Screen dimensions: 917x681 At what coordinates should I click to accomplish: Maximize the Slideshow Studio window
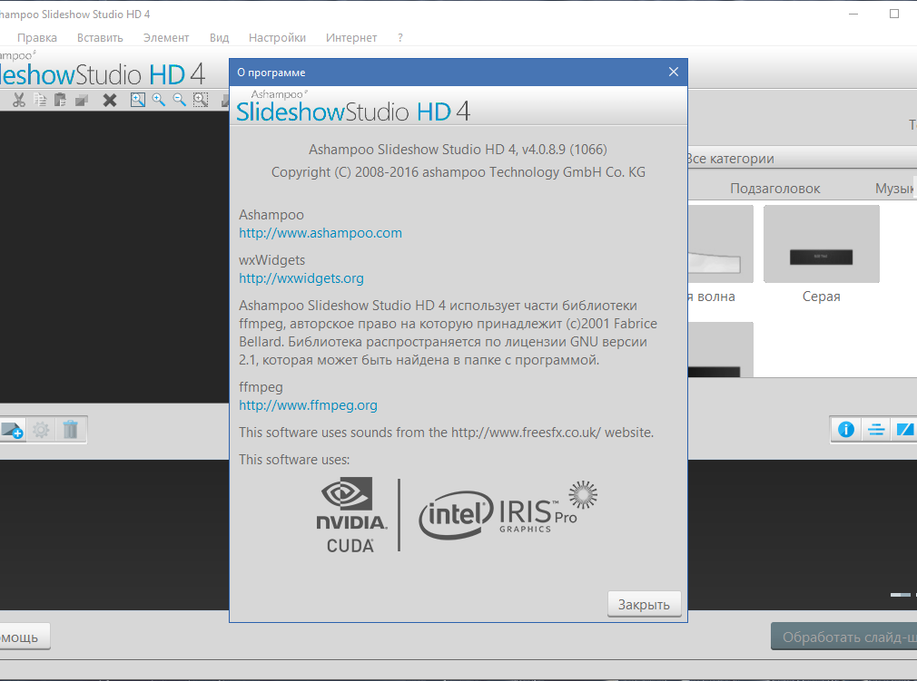pyautogui.click(x=894, y=14)
